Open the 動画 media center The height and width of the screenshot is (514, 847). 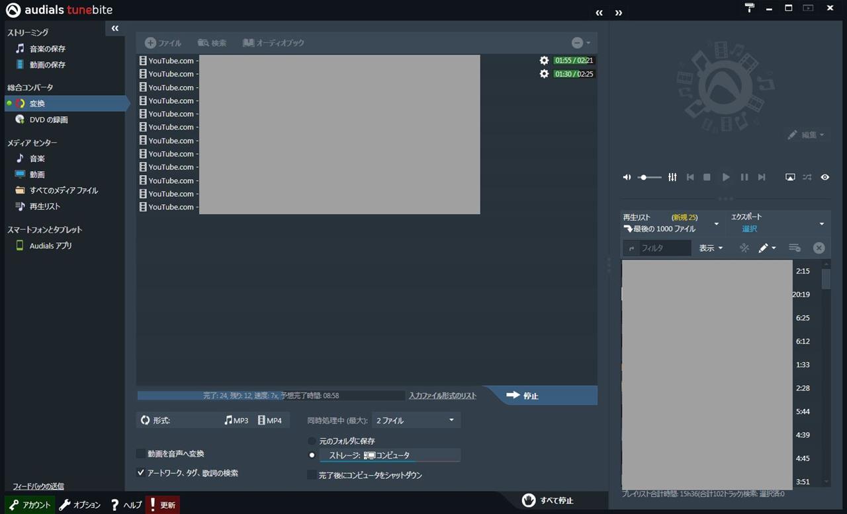point(30,174)
